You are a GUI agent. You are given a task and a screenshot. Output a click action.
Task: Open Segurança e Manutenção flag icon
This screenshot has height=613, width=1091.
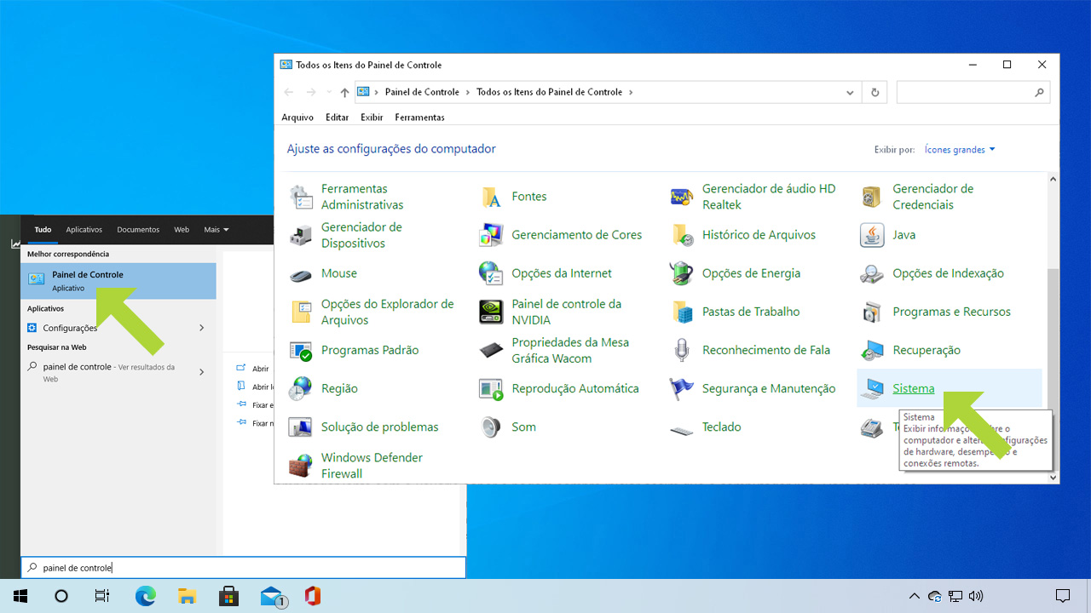point(682,388)
